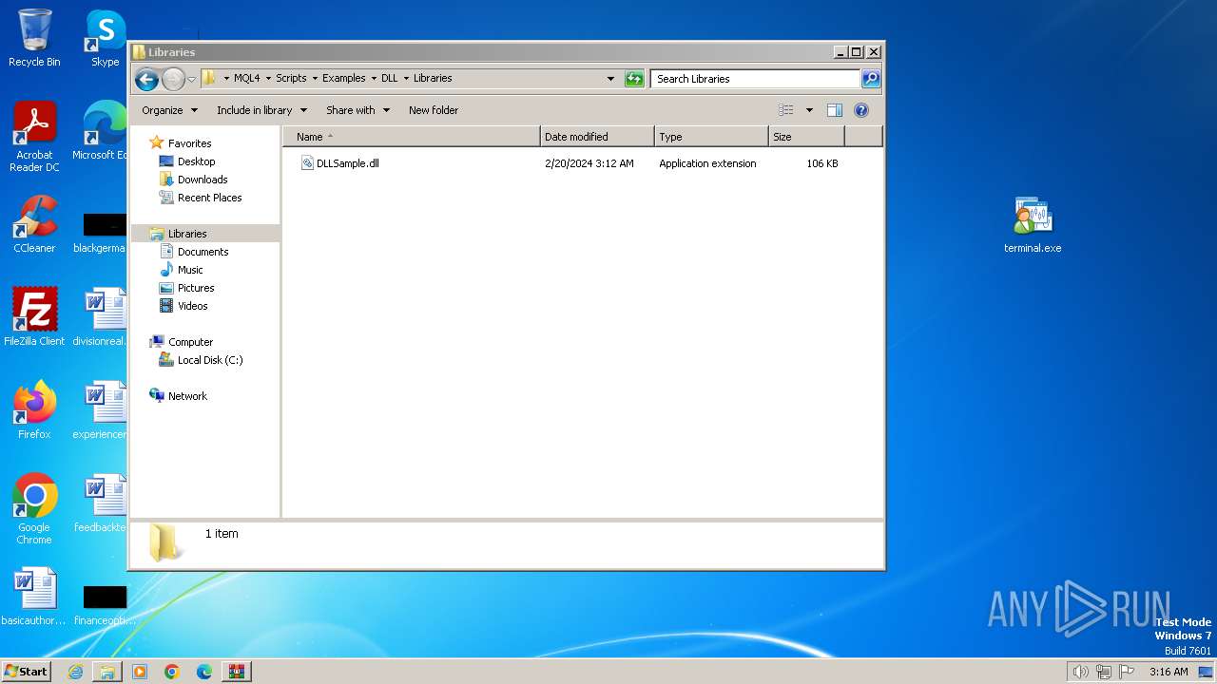Click the DLLSample.dll file icon

[307, 163]
